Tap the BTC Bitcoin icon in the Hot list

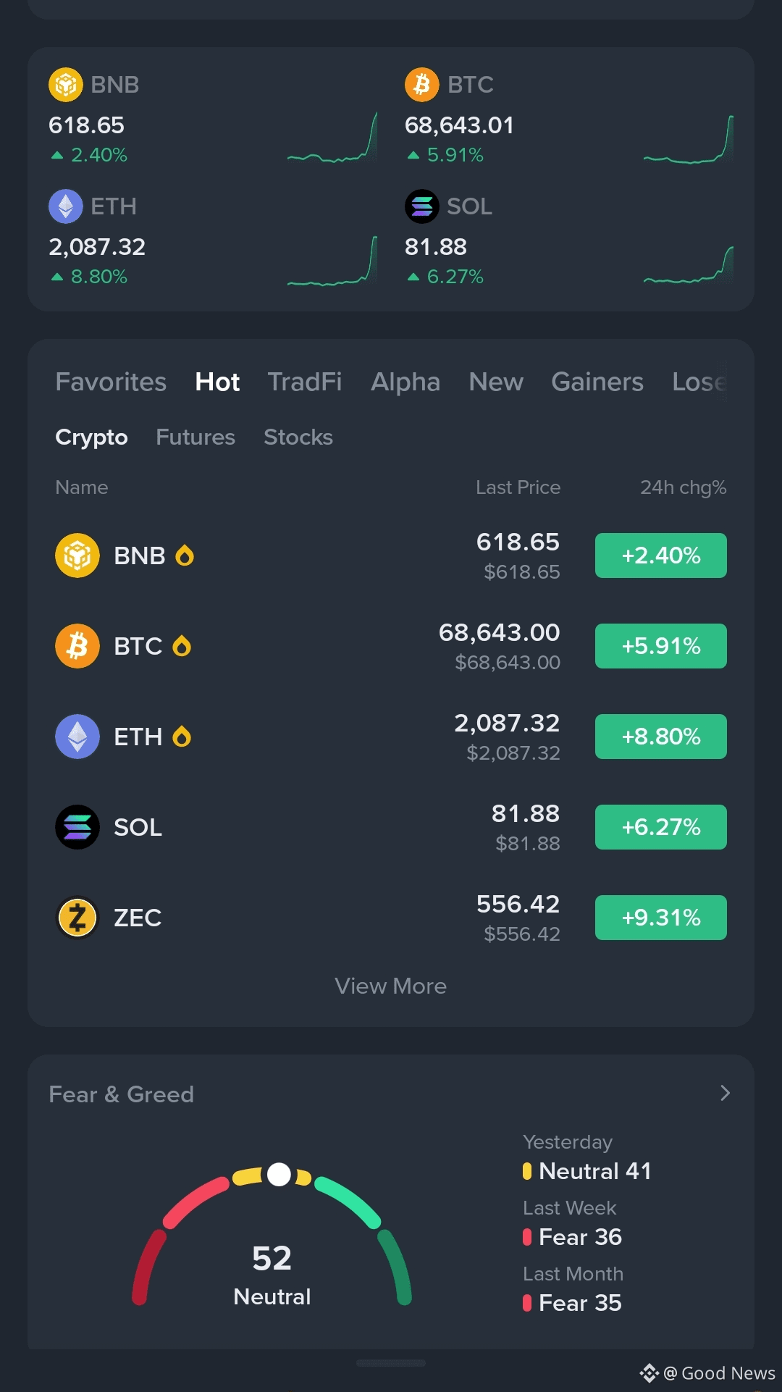[77, 646]
